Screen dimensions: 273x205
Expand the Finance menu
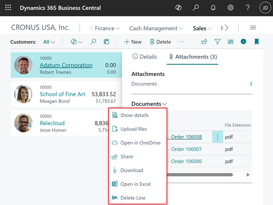107,28
